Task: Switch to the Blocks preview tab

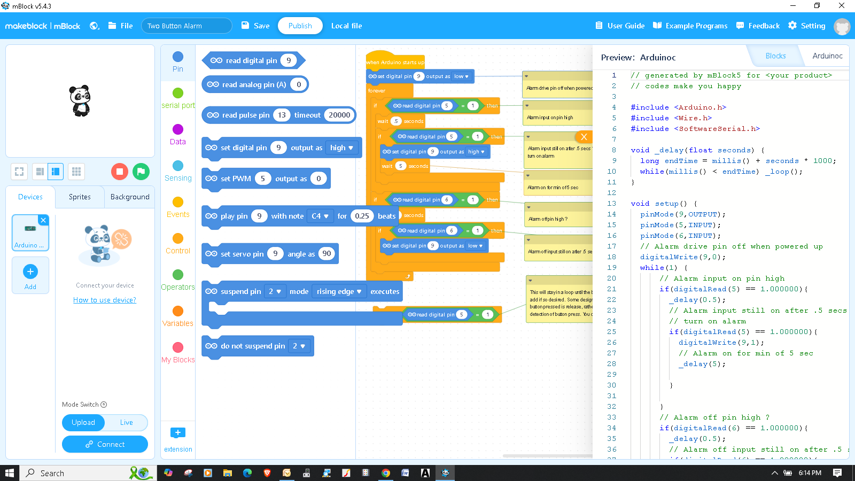Action: pyautogui.click(x=775, y=56)
